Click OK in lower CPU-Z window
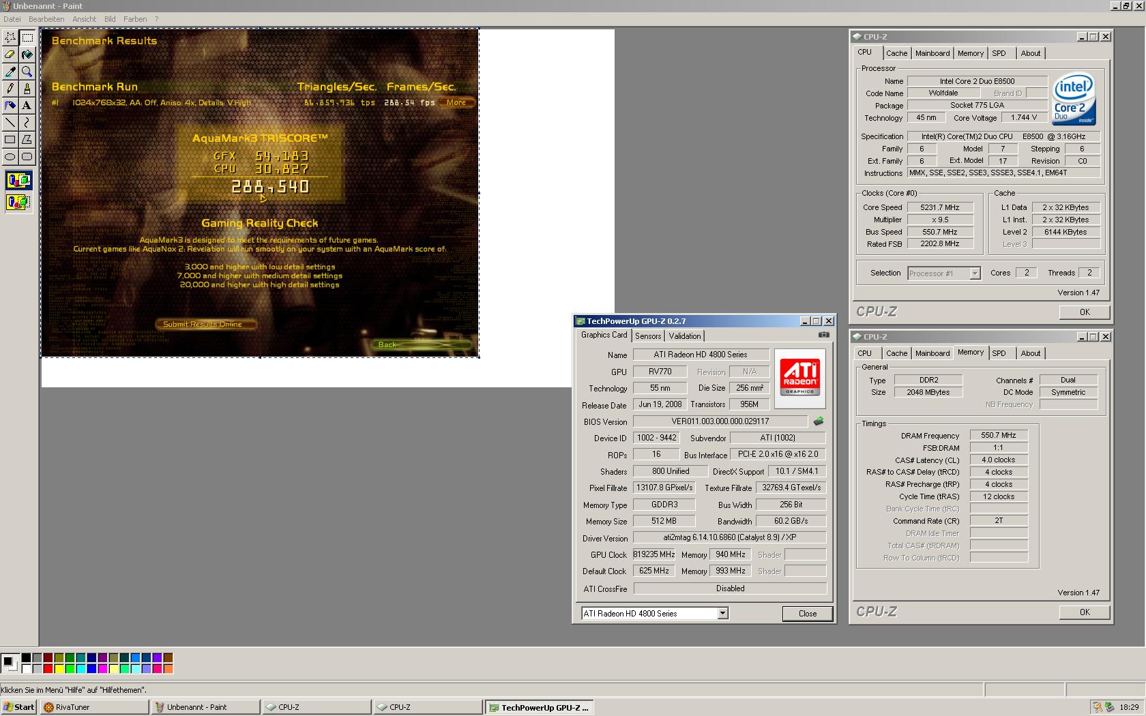 coord(1085,612)
